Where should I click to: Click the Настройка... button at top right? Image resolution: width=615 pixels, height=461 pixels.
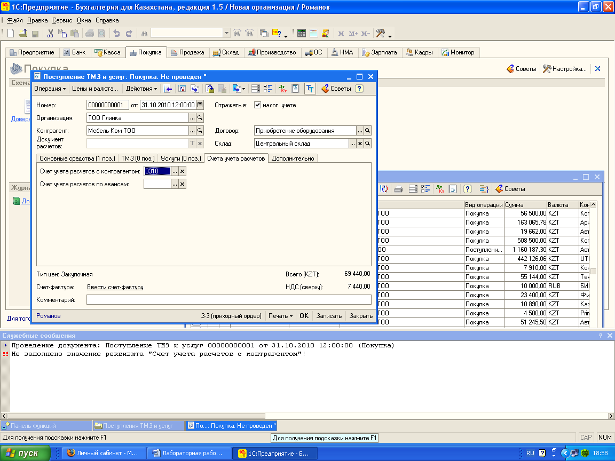tap(565, 69)
